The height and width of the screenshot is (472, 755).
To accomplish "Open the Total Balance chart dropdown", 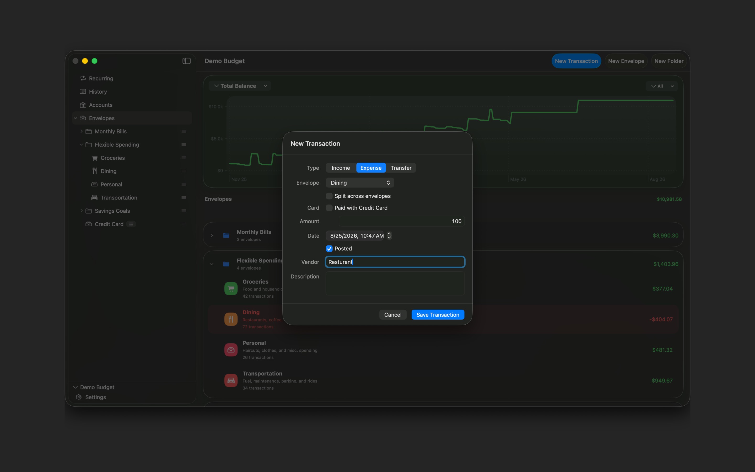I will 240,86.
